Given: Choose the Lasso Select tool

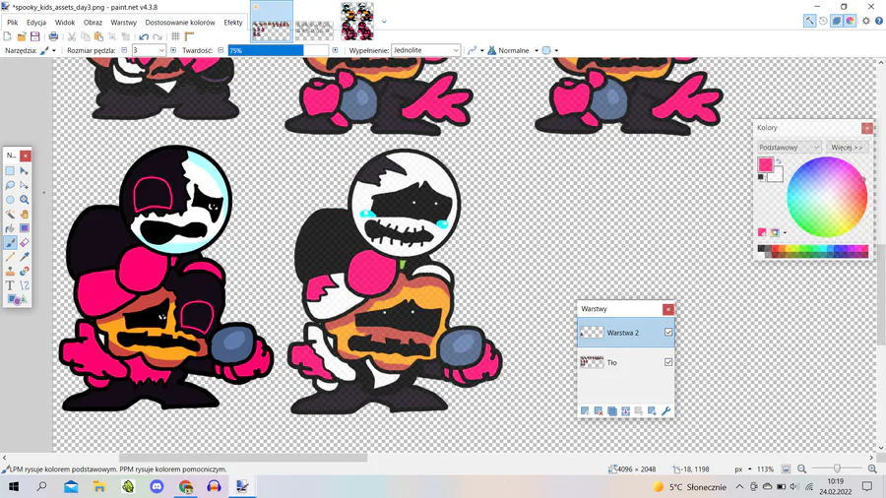Looking at the screenshot, I should click(x=10, y=185).
